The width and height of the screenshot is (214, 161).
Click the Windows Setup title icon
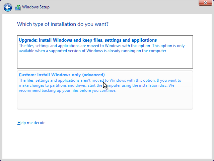18,7
